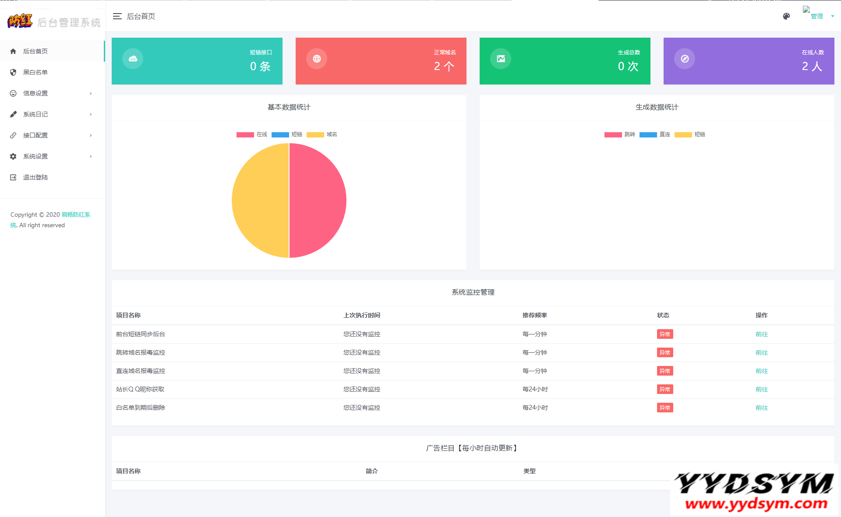Toggle the yellow 短链 legend swatch in 生成数据统计
The height and width of the screenshot is (517, 841).
683,135
